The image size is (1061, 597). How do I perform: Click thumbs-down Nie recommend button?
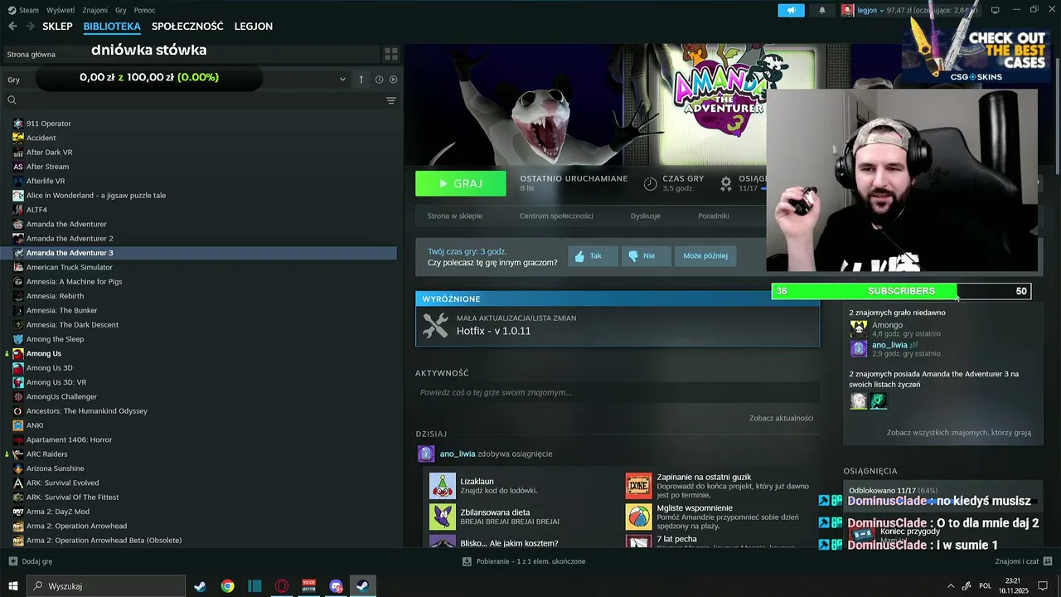(x=646, y=256)
